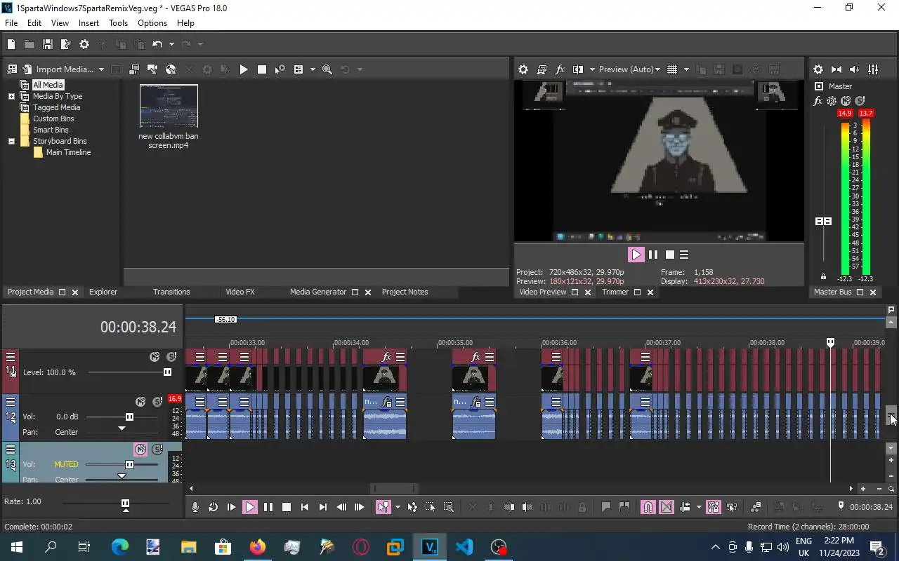The image size is (899, 561).
Task: Open Visual Studio Code from the taskbar
Action: [x=464, y=547]
